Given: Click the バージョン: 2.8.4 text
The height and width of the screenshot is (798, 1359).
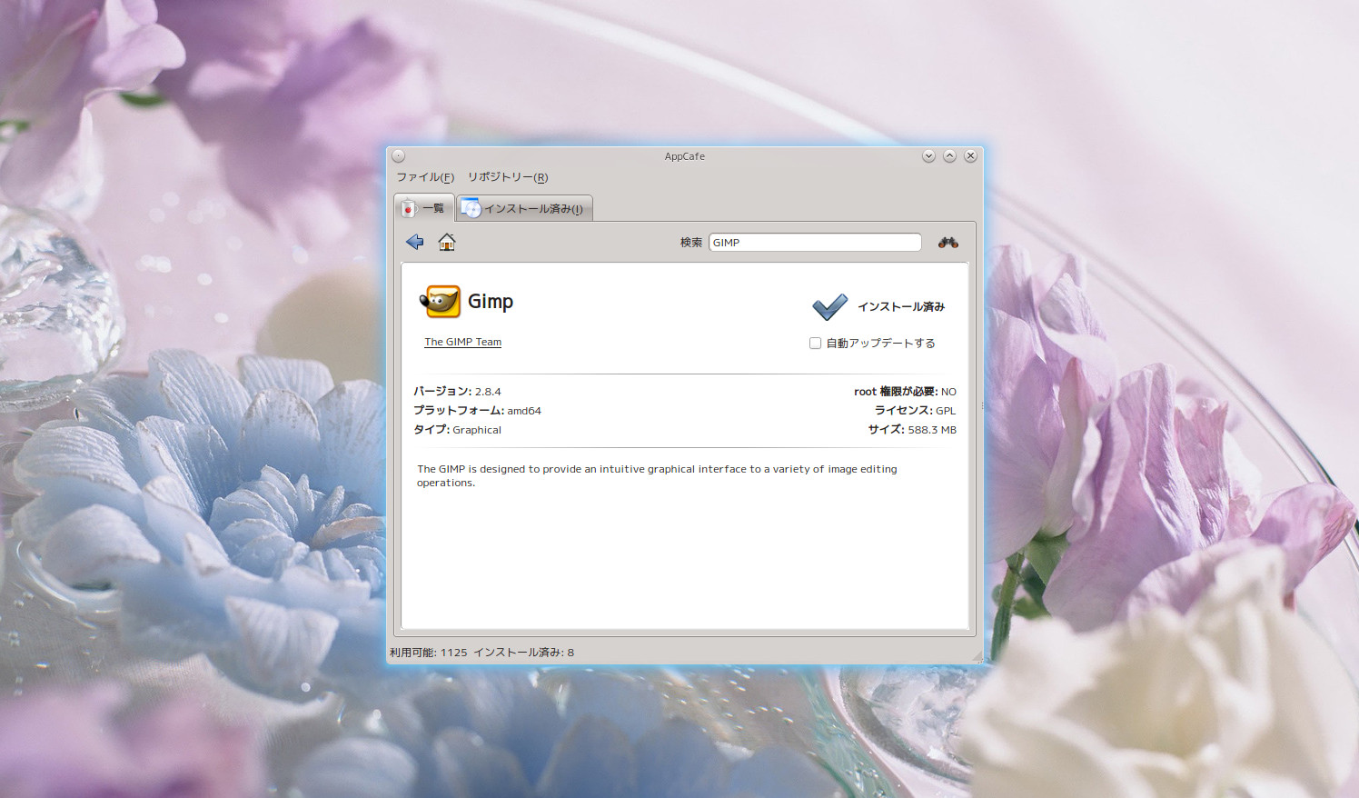Looking at the screenshot, I should click(457, 392).
